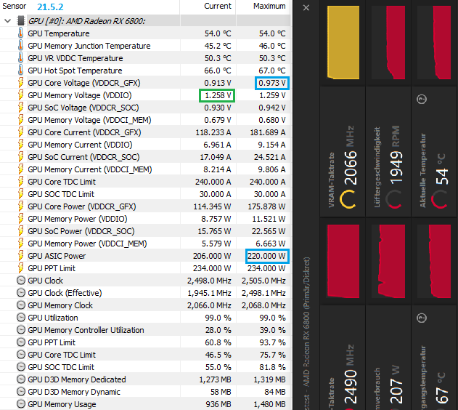Click the lightning icon for GPU SOC TDC Limit amps
Image resolution: width=458 pixels, height=410 pixels.
point(21,194)
